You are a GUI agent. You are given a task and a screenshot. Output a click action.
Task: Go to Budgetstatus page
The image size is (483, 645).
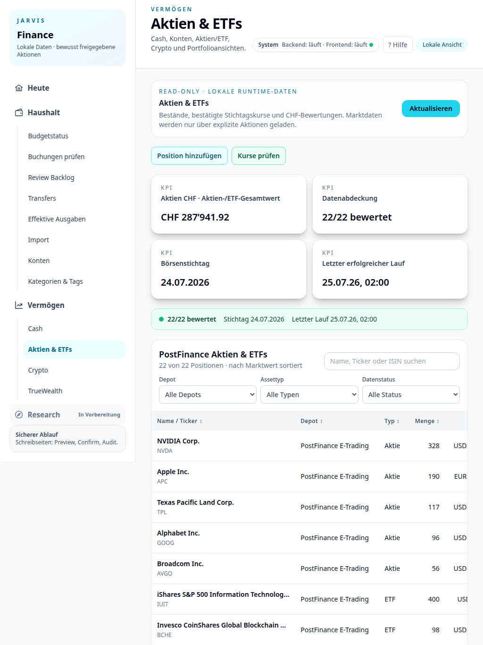pyautogui.click(x=74, y=136)
